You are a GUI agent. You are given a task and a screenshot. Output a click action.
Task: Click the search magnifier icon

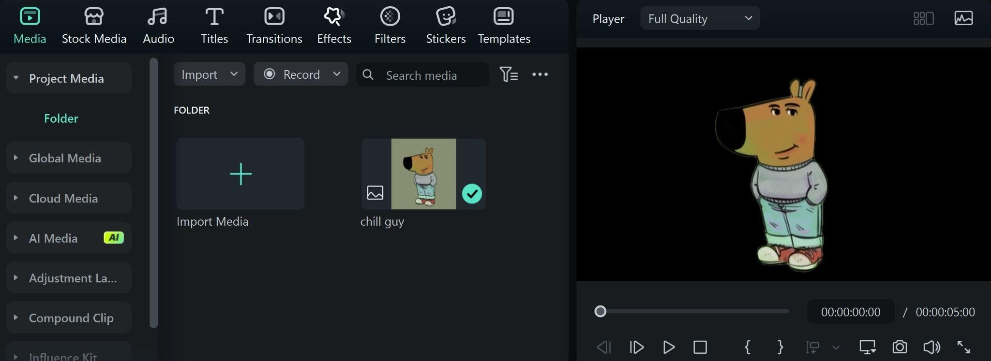368,74
